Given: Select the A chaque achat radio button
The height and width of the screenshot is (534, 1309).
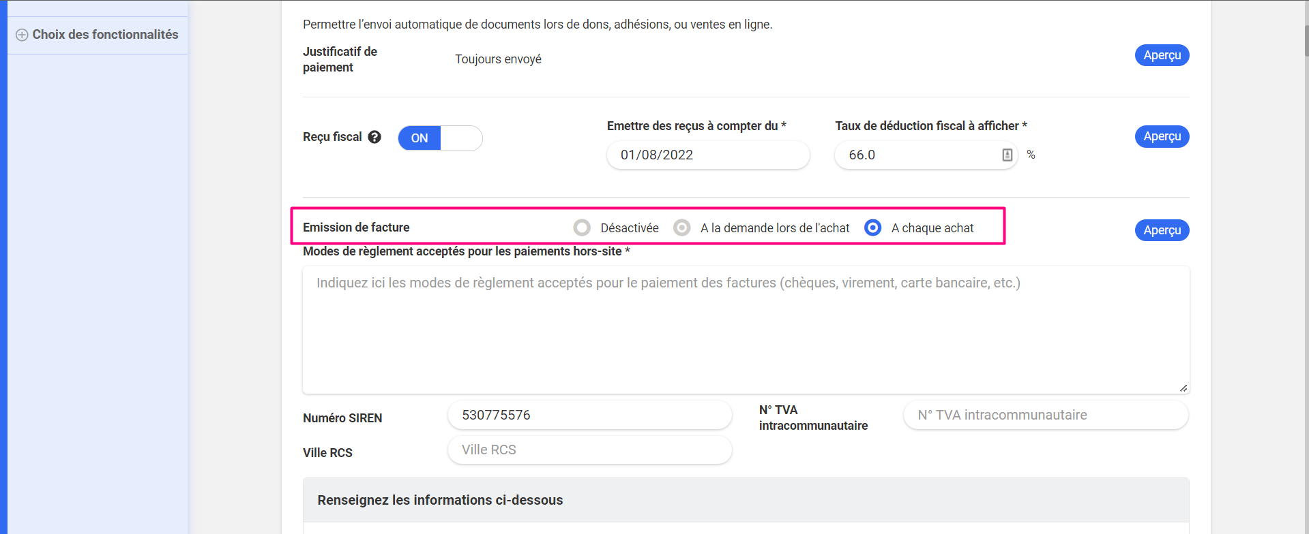Looking at the screenshot, I should point(872,227).
